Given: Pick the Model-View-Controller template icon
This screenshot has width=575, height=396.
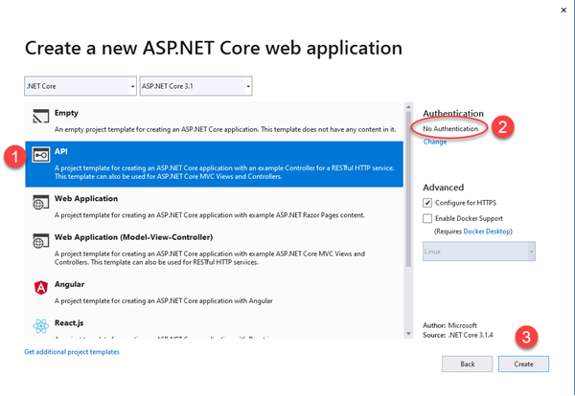Looking at the screenshot, I should click(x=40, y=241).
